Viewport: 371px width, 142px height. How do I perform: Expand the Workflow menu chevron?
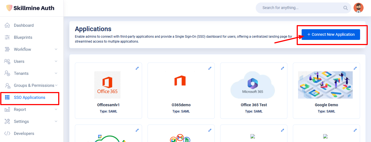(x=56, y=49)
